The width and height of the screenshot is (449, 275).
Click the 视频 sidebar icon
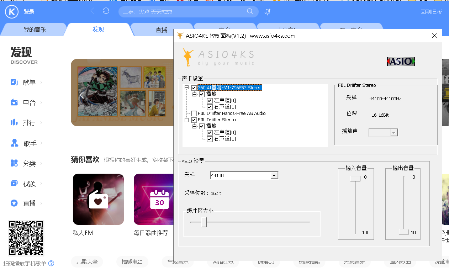14,183
